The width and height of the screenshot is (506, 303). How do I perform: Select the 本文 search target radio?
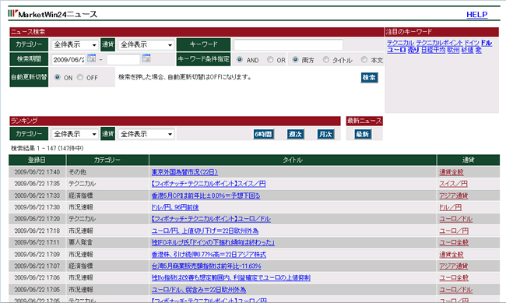[x=364, y=59]
